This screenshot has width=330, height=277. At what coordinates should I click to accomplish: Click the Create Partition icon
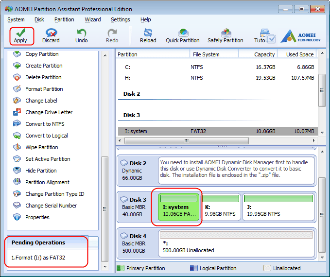(x=17, y=66)
